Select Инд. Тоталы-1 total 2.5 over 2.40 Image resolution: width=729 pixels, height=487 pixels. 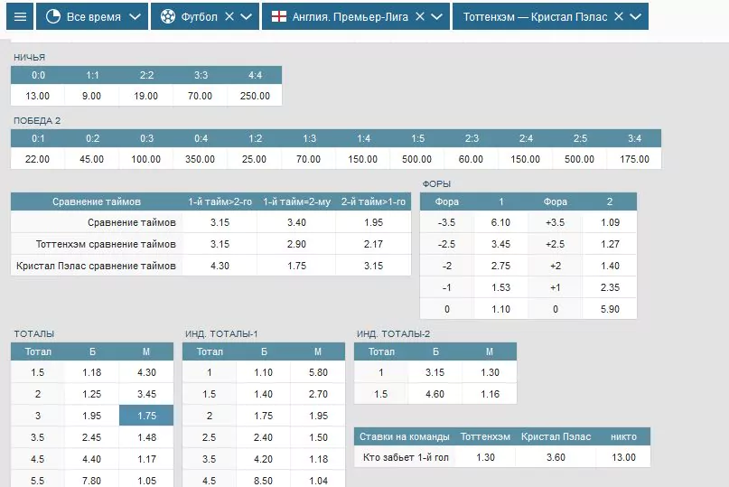[263, 437]
